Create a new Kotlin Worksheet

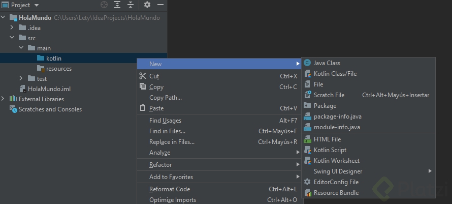coord(368,161)
